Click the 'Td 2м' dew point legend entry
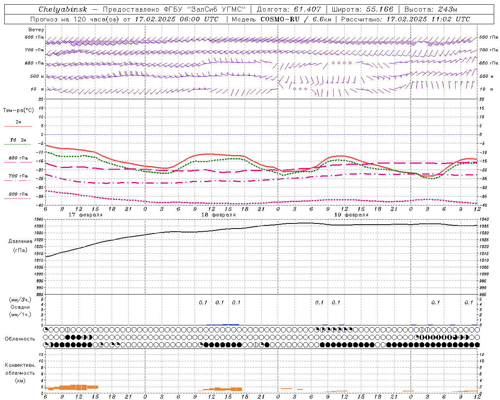 [x=18, y=140]
